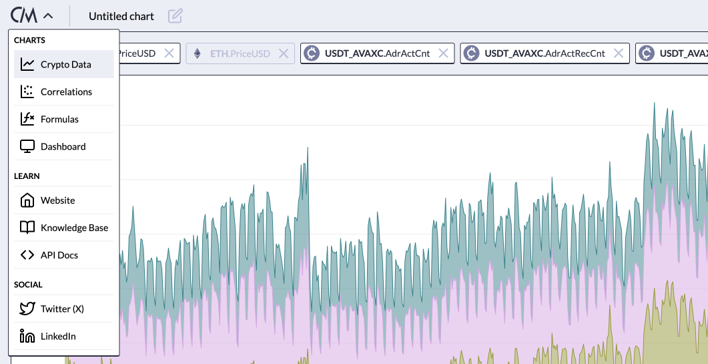
Task: Click the CM logo
Action: [24, 16]
